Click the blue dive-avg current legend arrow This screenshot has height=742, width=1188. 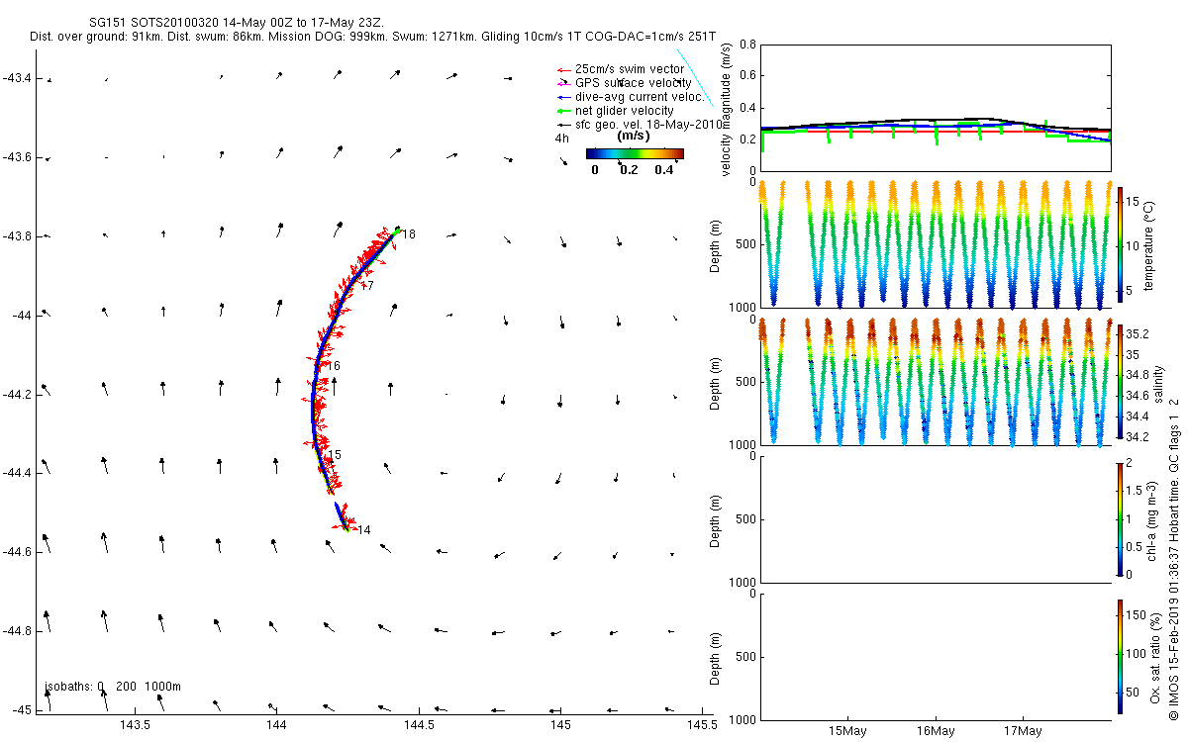click(x=562, y=97)
